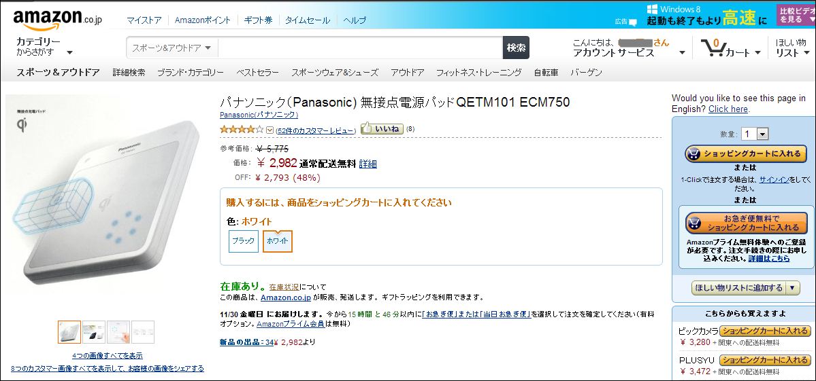Open ベストセラー in department bar
Screen dimensions: 816x381
258,73
